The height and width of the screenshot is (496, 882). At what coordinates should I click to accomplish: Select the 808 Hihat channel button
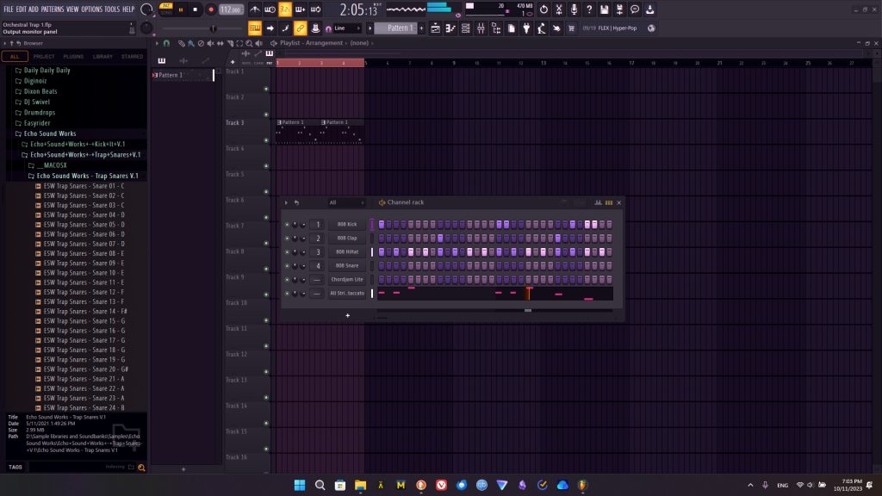click(x=347, y=252)
